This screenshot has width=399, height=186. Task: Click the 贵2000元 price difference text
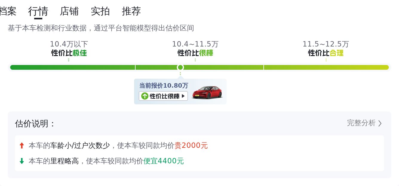point(191,145)
